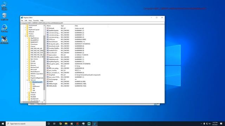The image size is (225, 126).
Task: Click the GpsLocation string value icon
Action: [48, 55]
